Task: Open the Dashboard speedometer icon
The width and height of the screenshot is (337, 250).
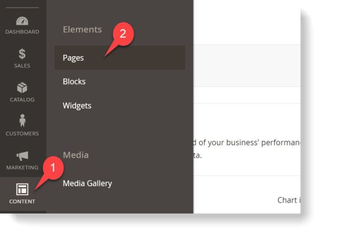Action: (22, 21)
